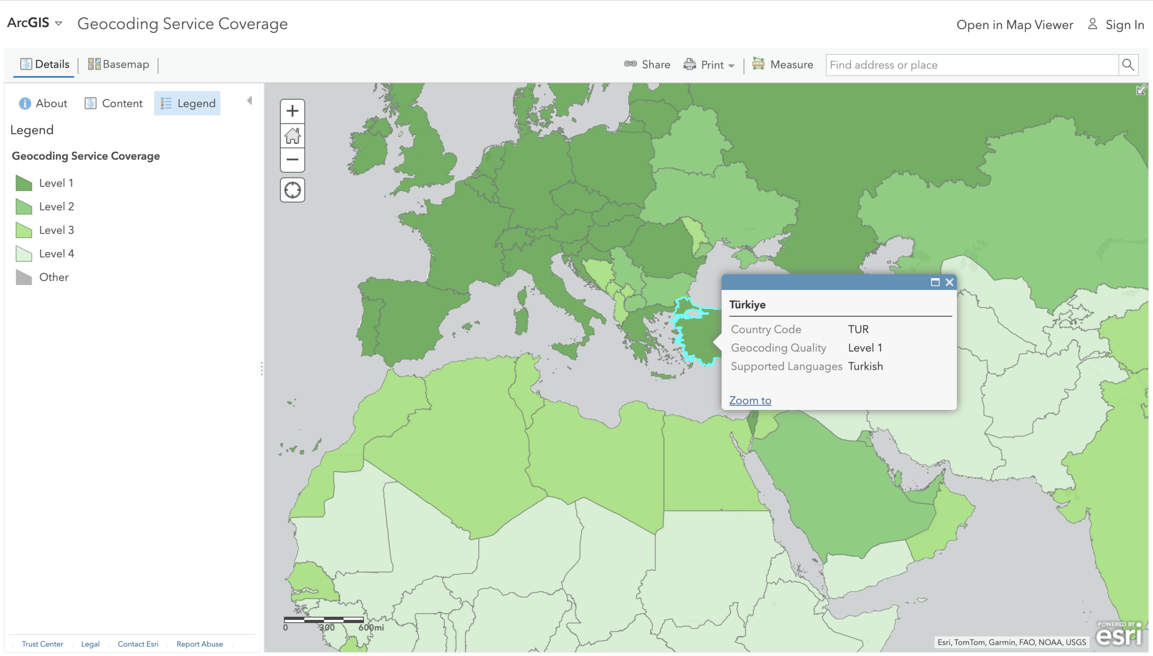Switch to the About tab
Image resolution: width=1153 pixels, height=656 pixels.
(43, 103)
